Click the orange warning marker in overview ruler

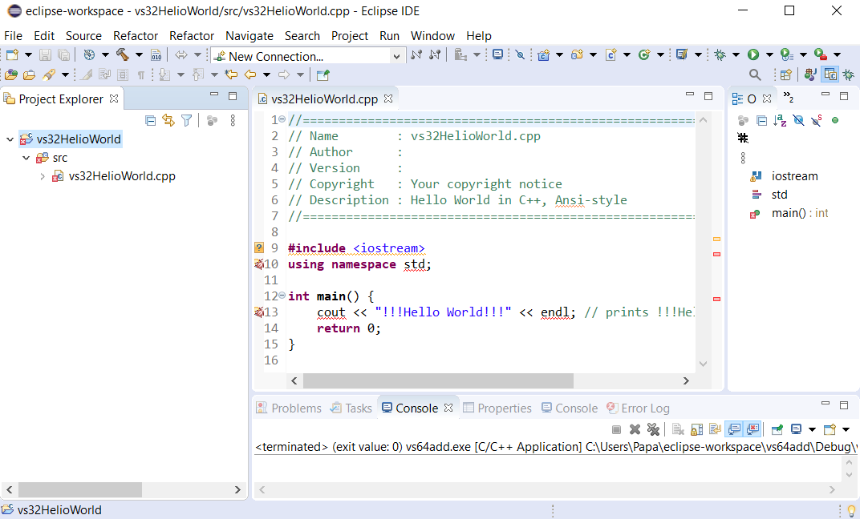click(716, 239)
